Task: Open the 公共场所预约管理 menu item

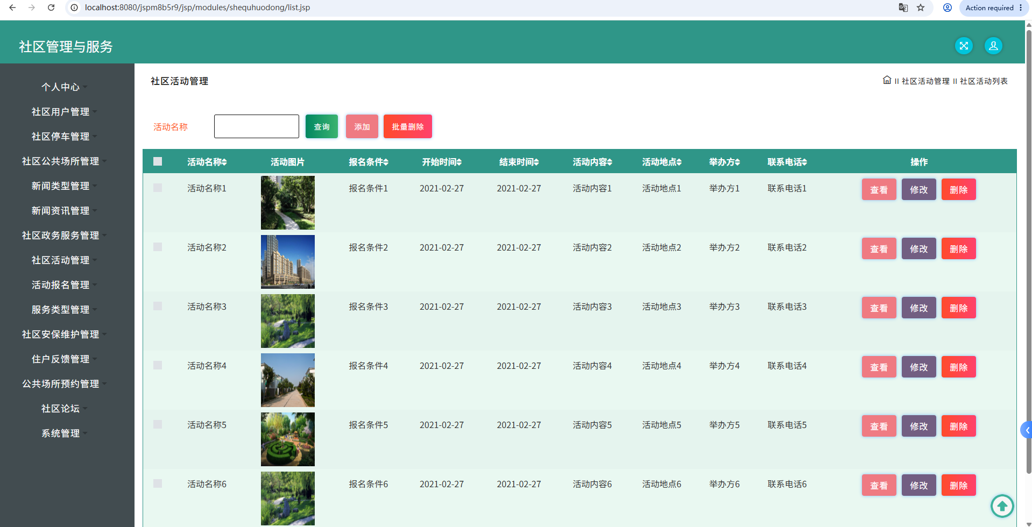Action: pyautogui.click(x=64, y=384)
